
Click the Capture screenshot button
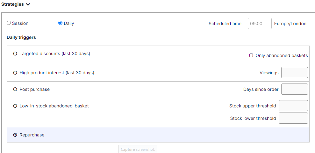point(138,149)
